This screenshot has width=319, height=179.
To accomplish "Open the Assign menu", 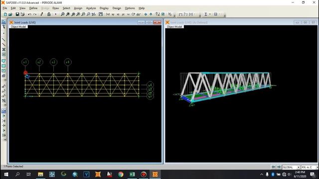I will [x=78, y=8].
